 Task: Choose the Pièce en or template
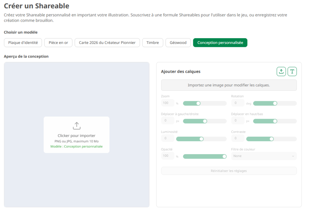click(x=58, y=43)
